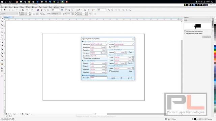Open the Object menu
Viewport: 216px width, 121px height.
(x=22, y=7)
